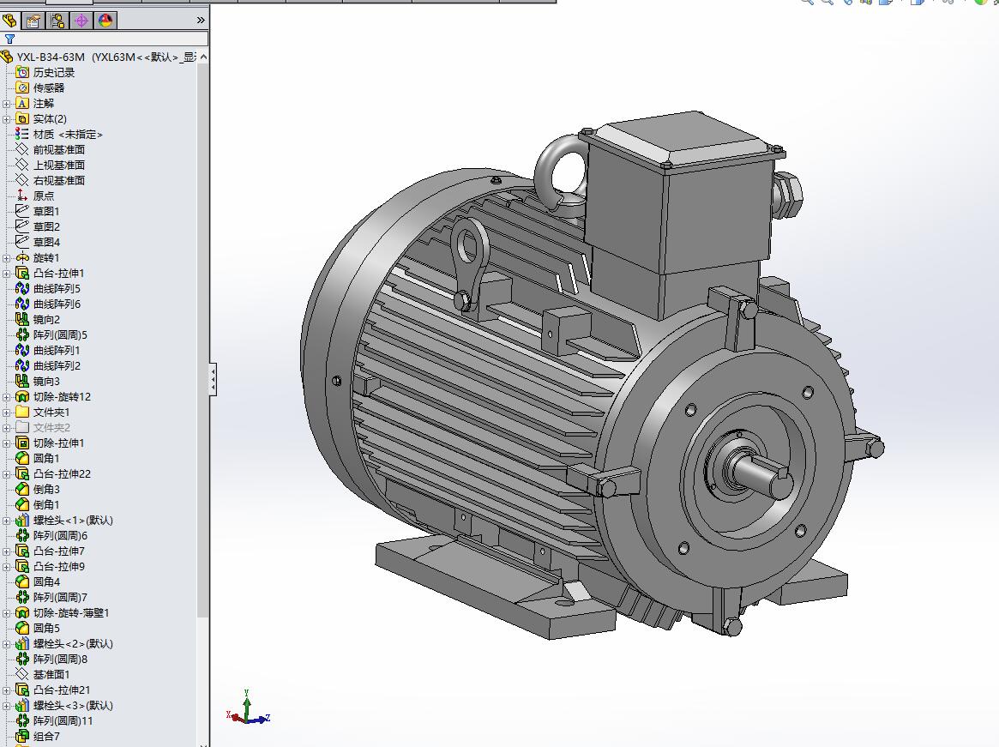Select the 上视基准面 plane icon

[22, 165]
